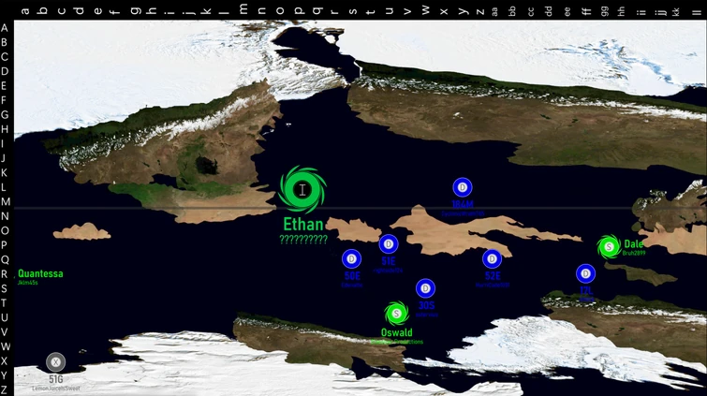
Task: Click the blue depression marker above 52E
Action: click(492, 259)
